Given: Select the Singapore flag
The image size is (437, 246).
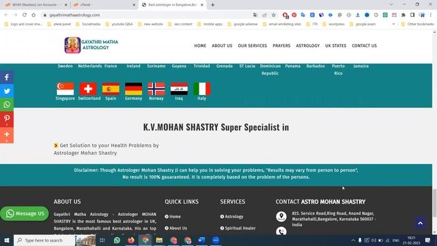Looking at the screenshot, I should [66, 89].
